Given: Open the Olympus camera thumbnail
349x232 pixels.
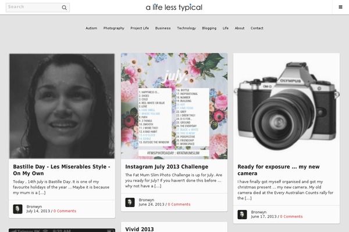Looking at the screenshot, I should tap(286, 106).
